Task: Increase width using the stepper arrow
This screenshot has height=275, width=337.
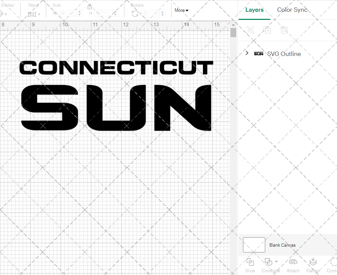Action: click(80, 12)
